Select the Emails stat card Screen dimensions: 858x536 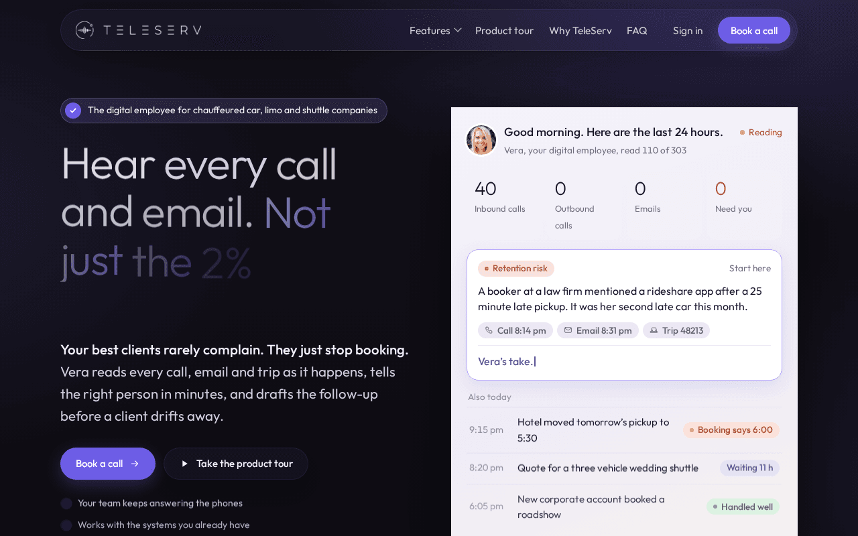point(664,204)
